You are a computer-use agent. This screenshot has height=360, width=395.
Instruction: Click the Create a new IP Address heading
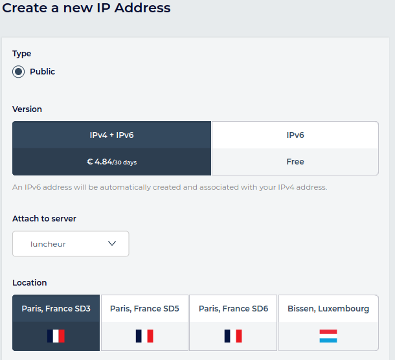coord(85,8)
